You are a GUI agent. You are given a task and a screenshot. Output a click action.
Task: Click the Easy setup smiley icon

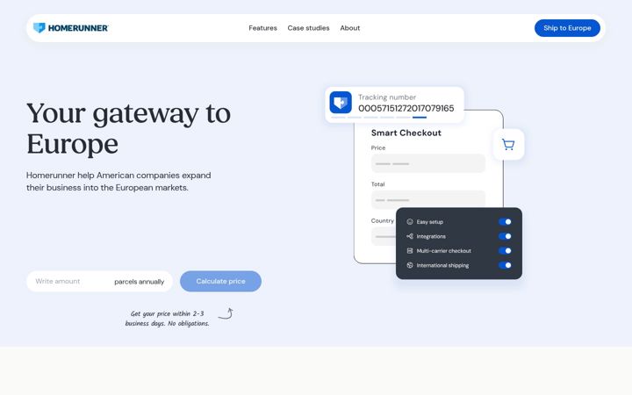coord(410,222)
